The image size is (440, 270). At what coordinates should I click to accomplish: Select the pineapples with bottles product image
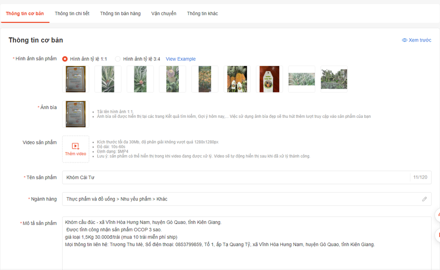pos(237,79)
